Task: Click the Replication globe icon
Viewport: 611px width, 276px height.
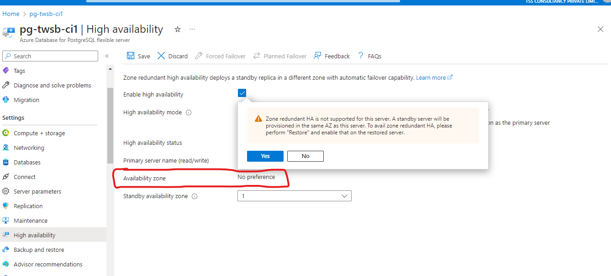Action: pos(6,206)
